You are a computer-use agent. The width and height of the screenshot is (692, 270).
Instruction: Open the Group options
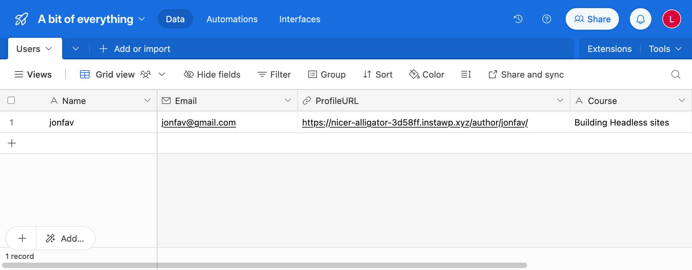[x=327, y=74]
